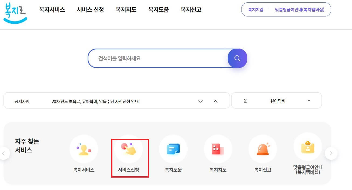Open the 복지서비스 menu item
This screenshot has height=190, width=352.
click(52, 10)
